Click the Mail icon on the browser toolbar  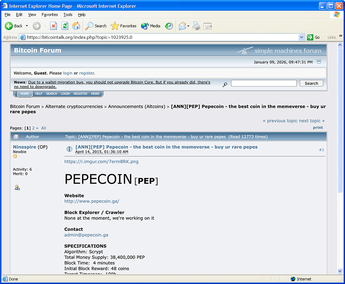(x=182, y=26)
